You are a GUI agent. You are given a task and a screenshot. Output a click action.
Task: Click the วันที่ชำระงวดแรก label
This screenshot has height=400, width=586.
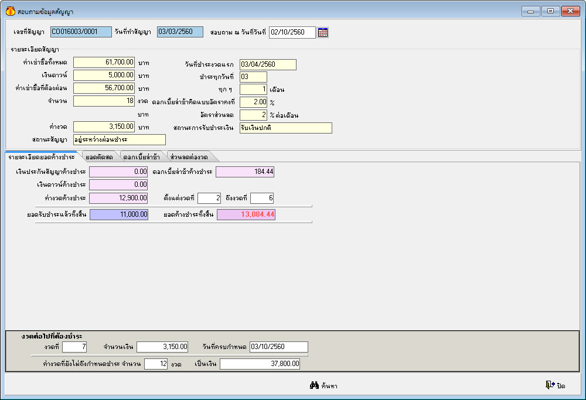(209, 64)
